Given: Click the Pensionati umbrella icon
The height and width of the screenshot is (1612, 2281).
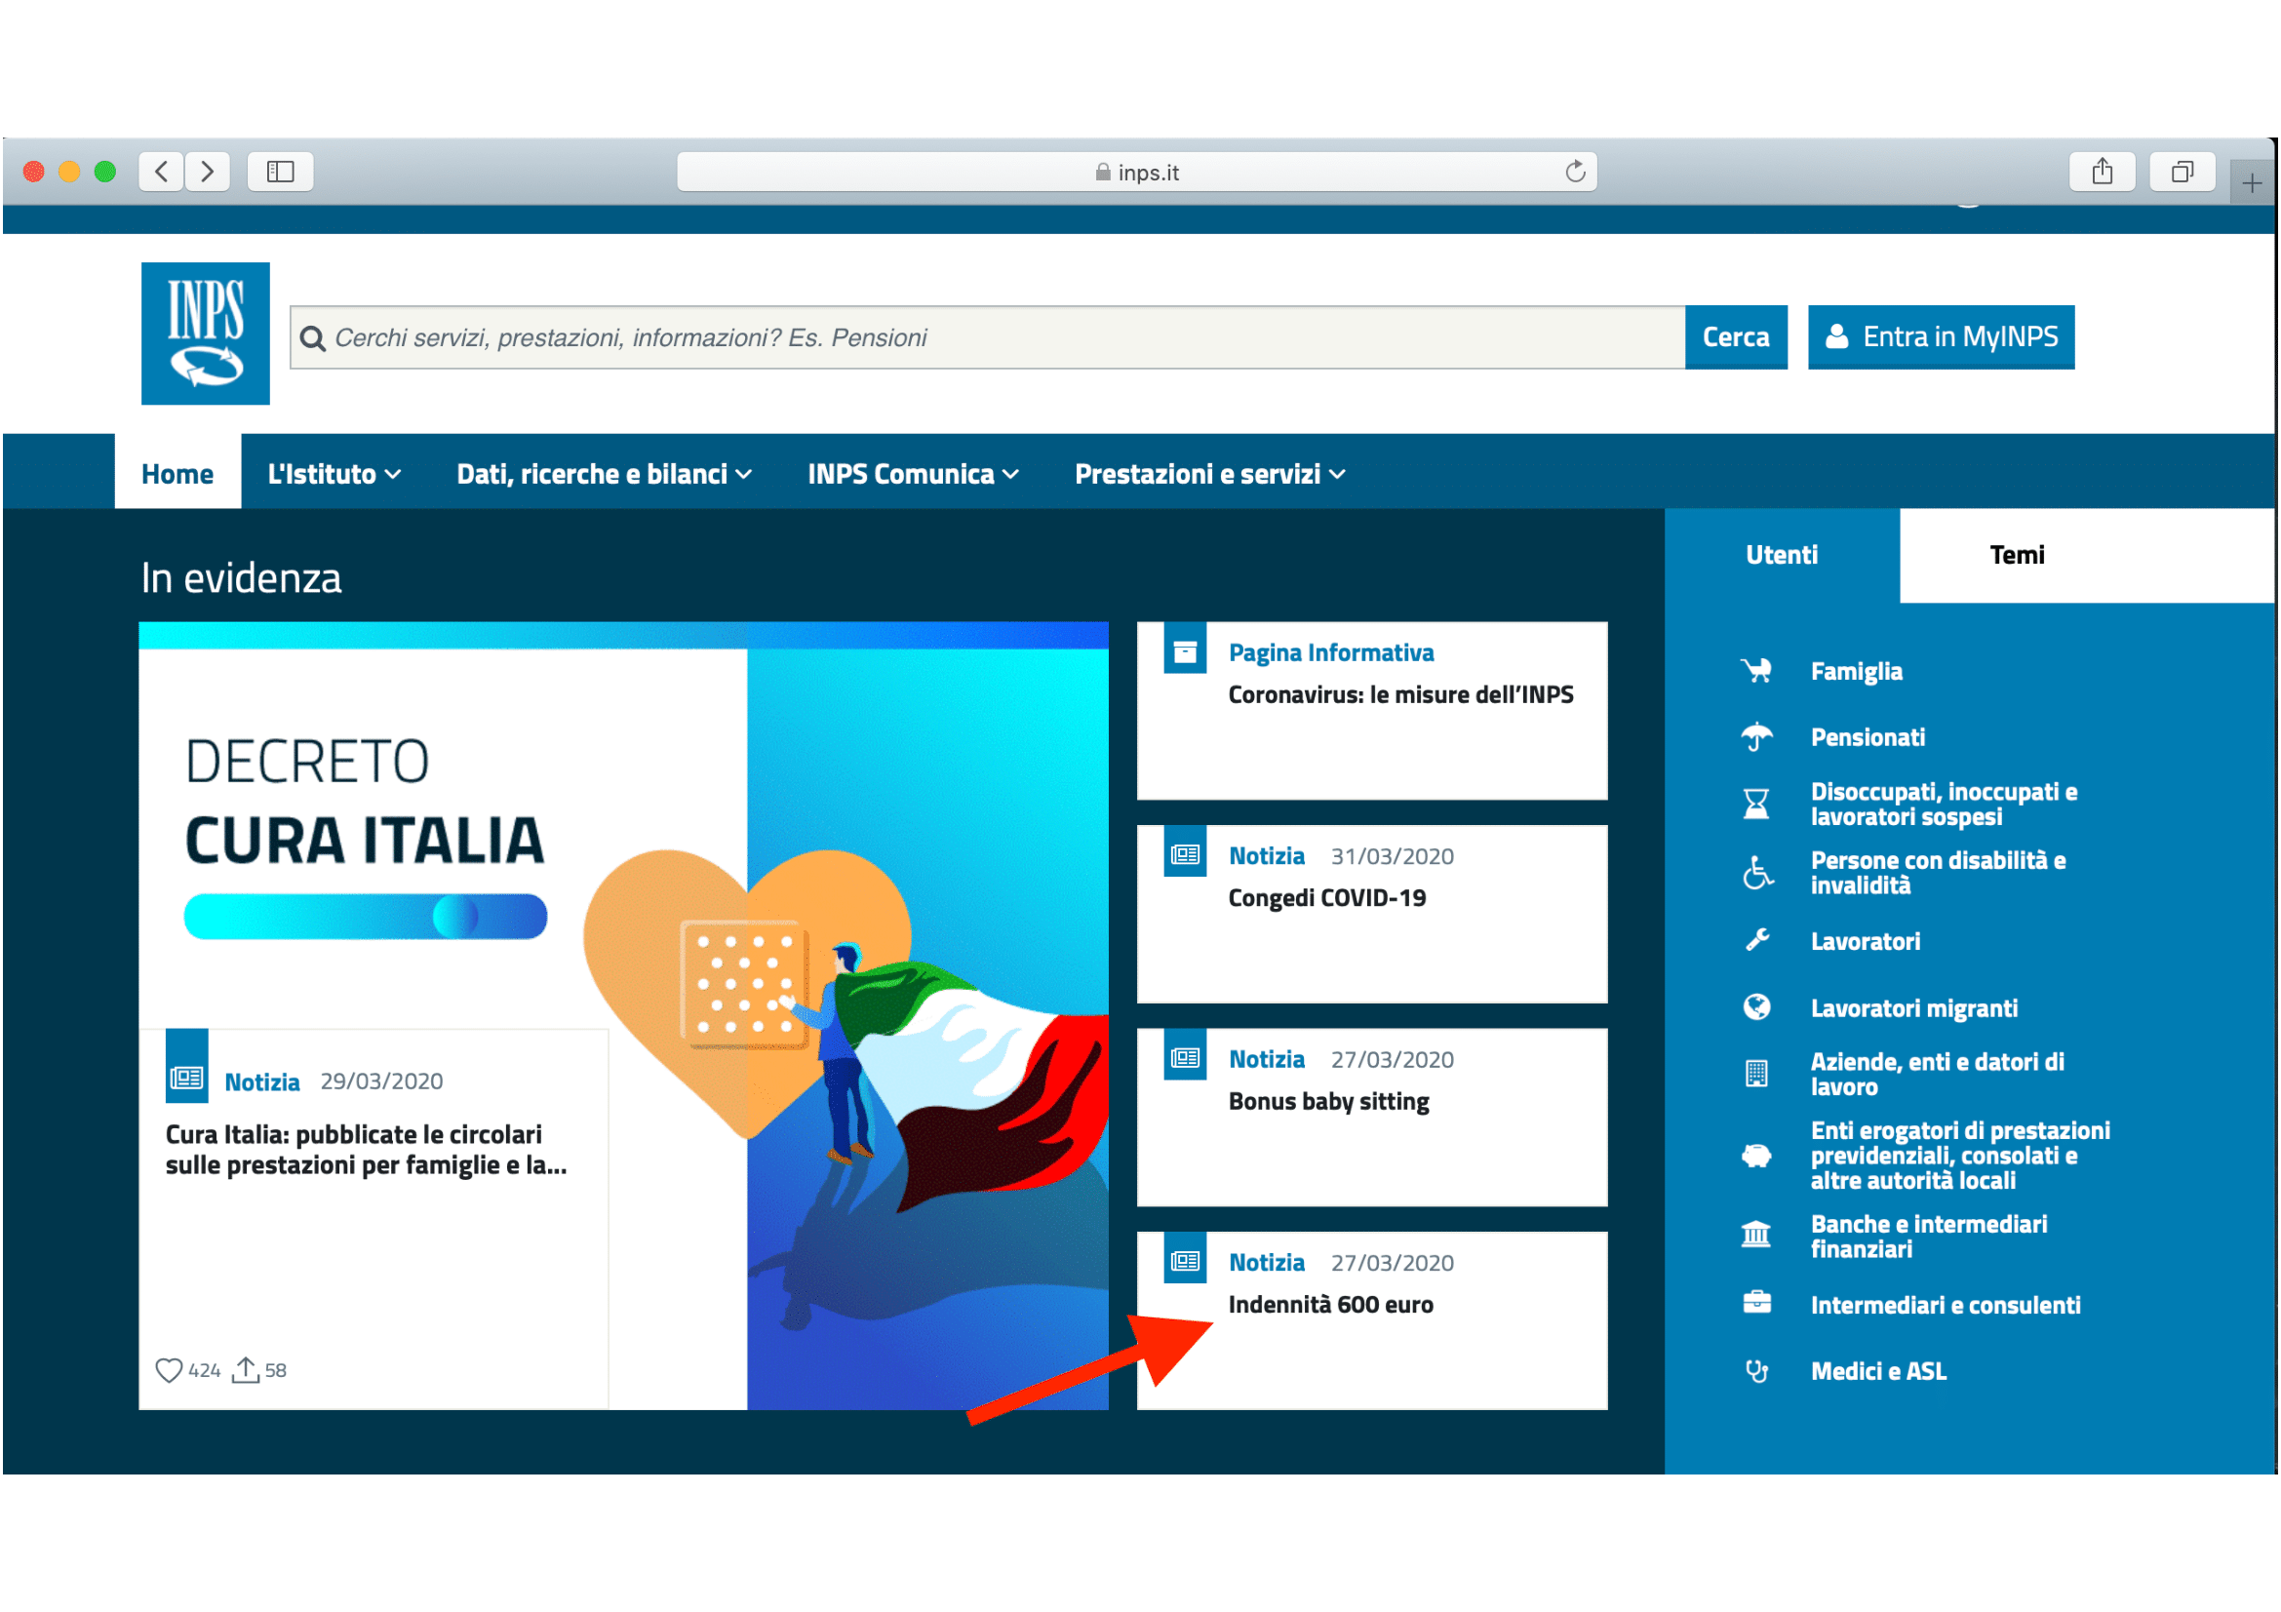Looking at the screenshot, I should pos(1756,737).
